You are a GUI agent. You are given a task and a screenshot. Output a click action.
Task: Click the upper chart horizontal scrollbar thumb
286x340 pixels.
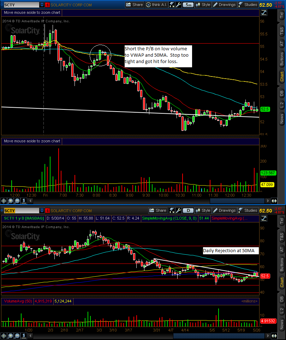pos(237,201)
